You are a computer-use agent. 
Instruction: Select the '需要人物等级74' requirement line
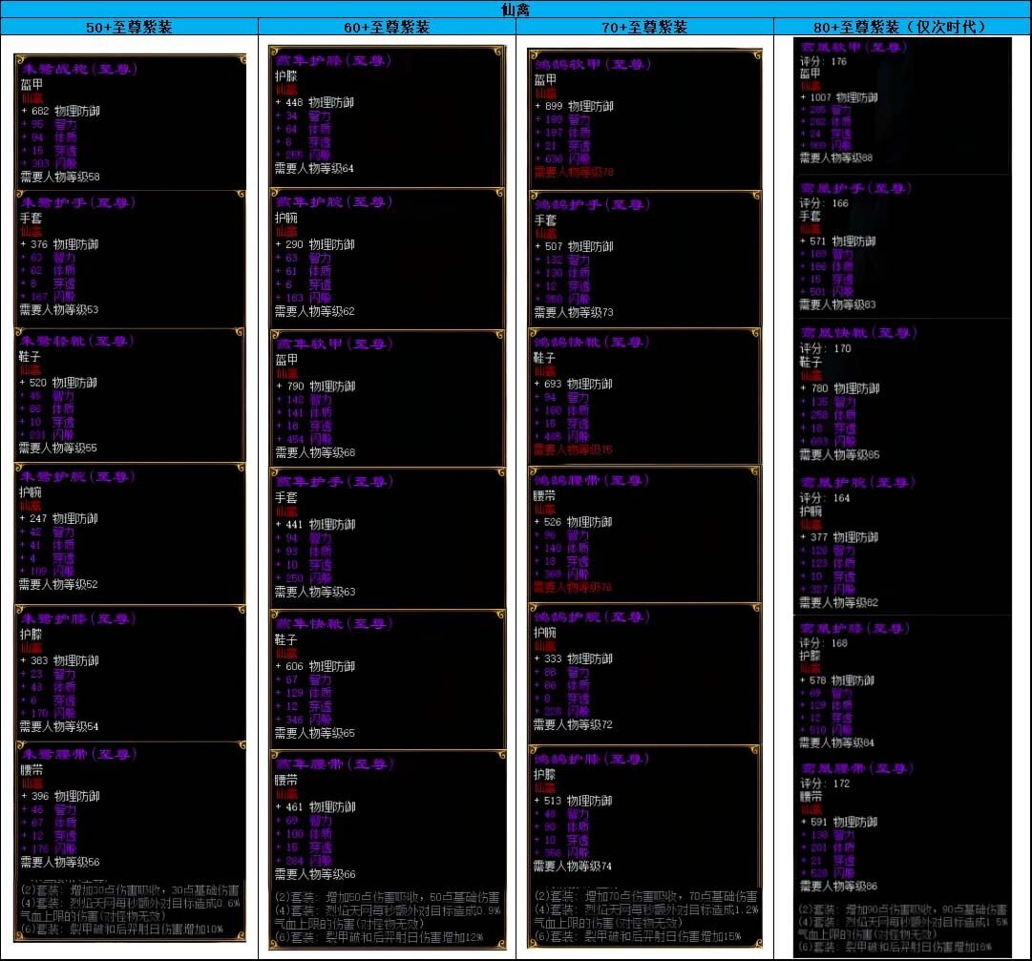(x=573, y=867)
